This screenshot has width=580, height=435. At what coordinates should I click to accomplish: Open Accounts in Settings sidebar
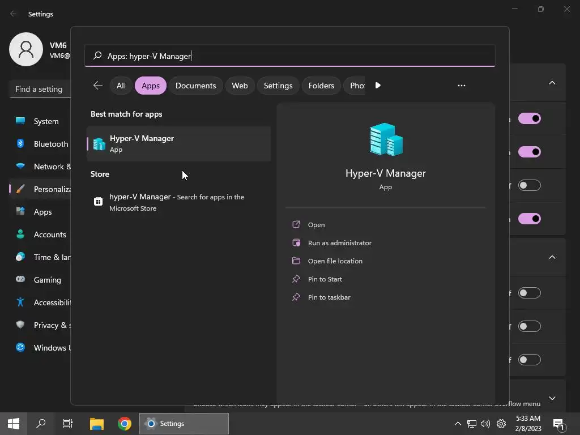coord(40,234)
